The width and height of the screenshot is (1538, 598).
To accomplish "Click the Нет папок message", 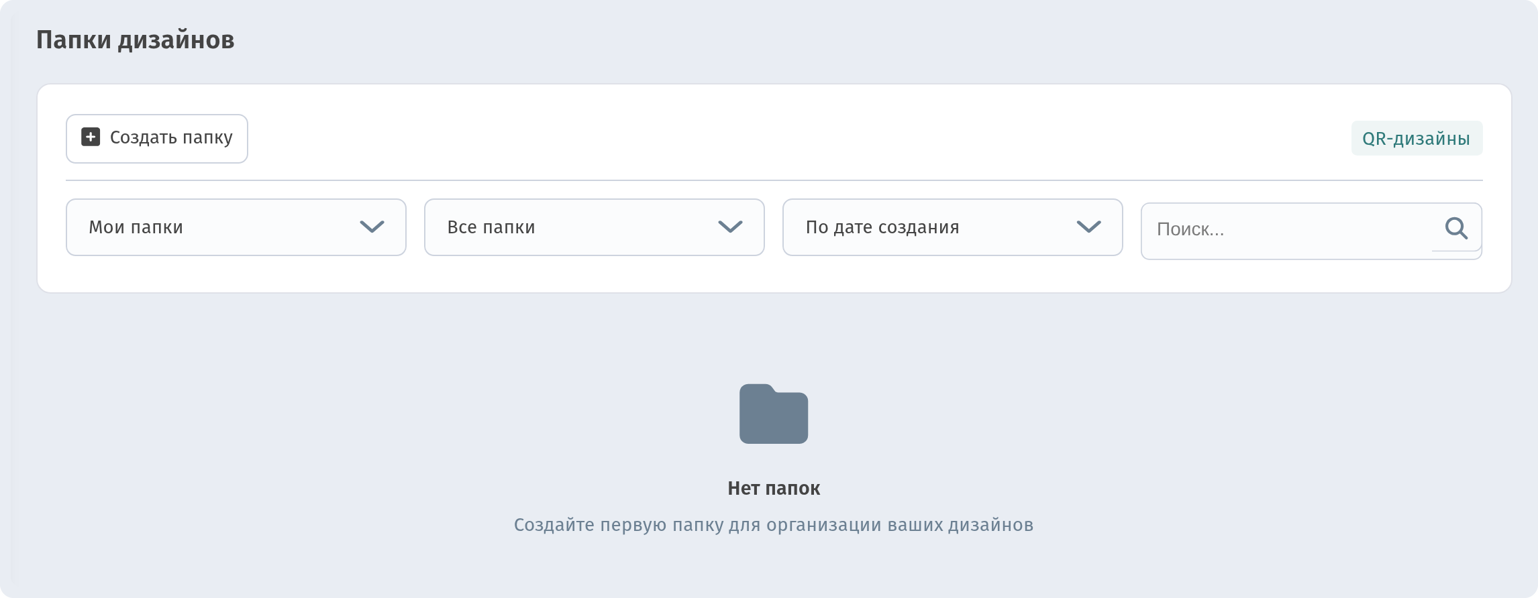I will tap(774, 488).
